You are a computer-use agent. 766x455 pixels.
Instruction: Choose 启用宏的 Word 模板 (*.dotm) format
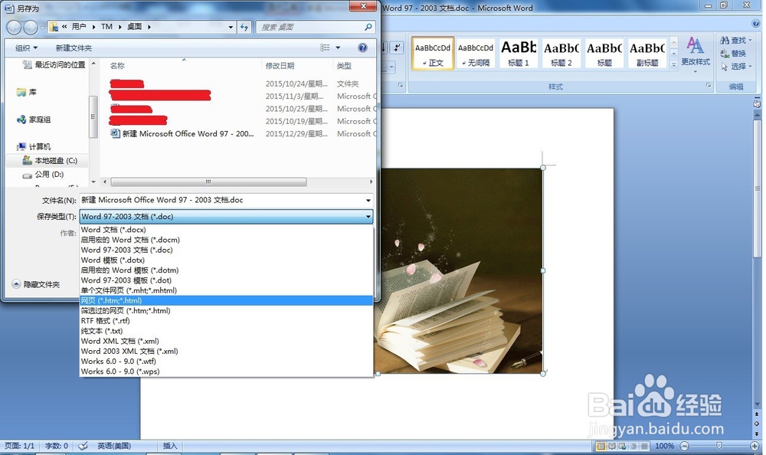[226, 270]
